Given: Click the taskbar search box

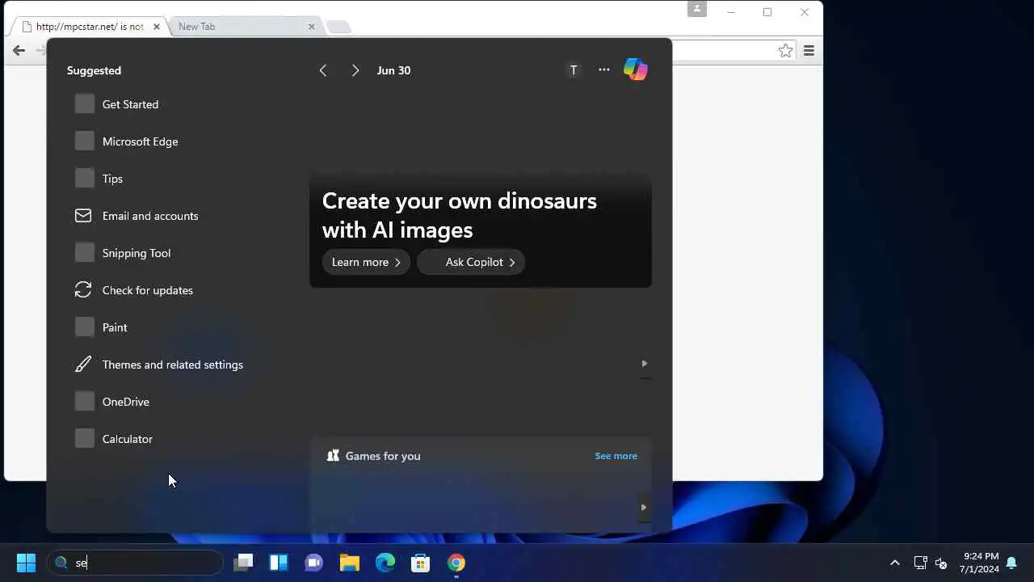Looking at the screenshot, I should [136, 563].
